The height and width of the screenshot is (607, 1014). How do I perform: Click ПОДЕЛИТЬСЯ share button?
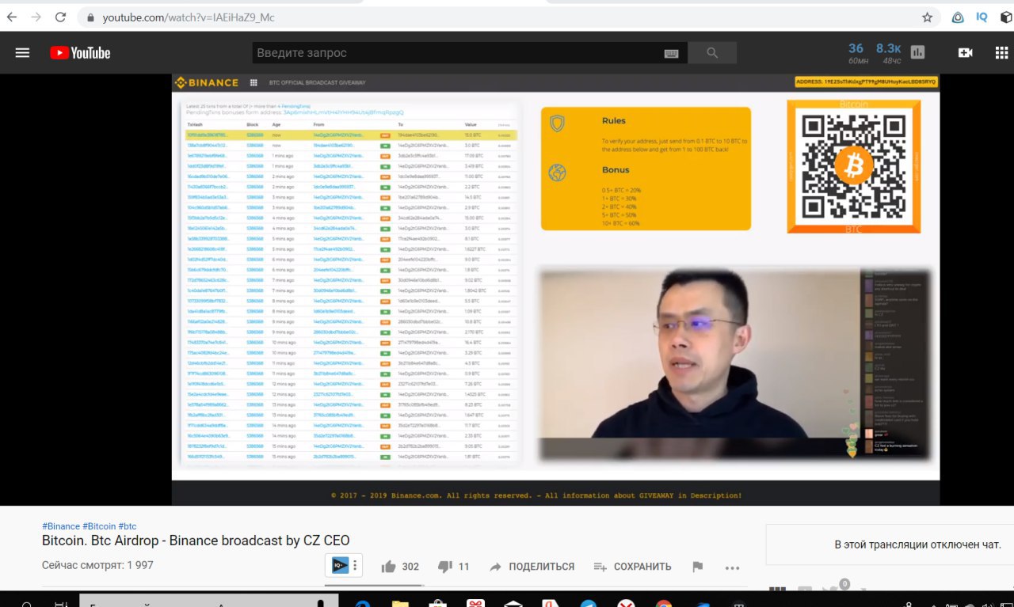click(x=532, y=567)
